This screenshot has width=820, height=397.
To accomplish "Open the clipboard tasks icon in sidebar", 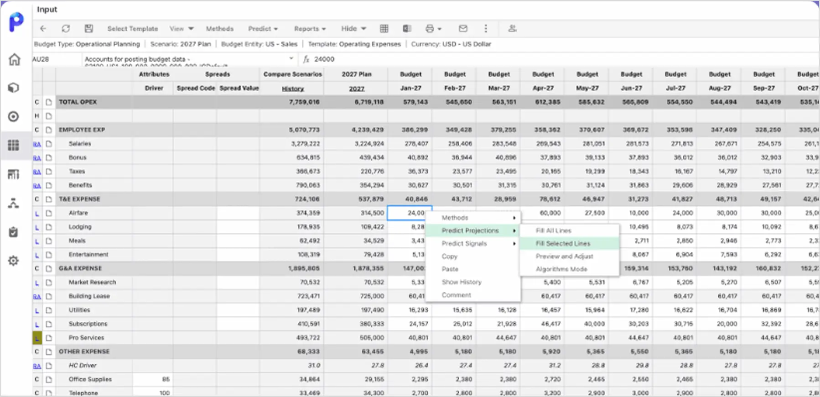I will 14,232.
